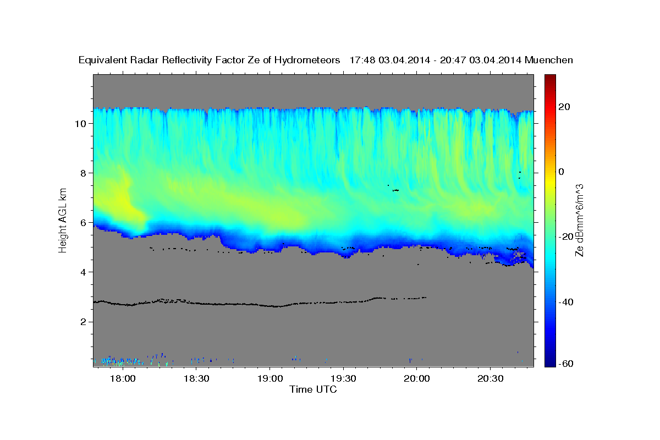Click the plot title 'Equivalent Radar Reflectivity Factor Ze of Hydrometeors'
The image size is (660, 440).
click(x=210, y=61)
